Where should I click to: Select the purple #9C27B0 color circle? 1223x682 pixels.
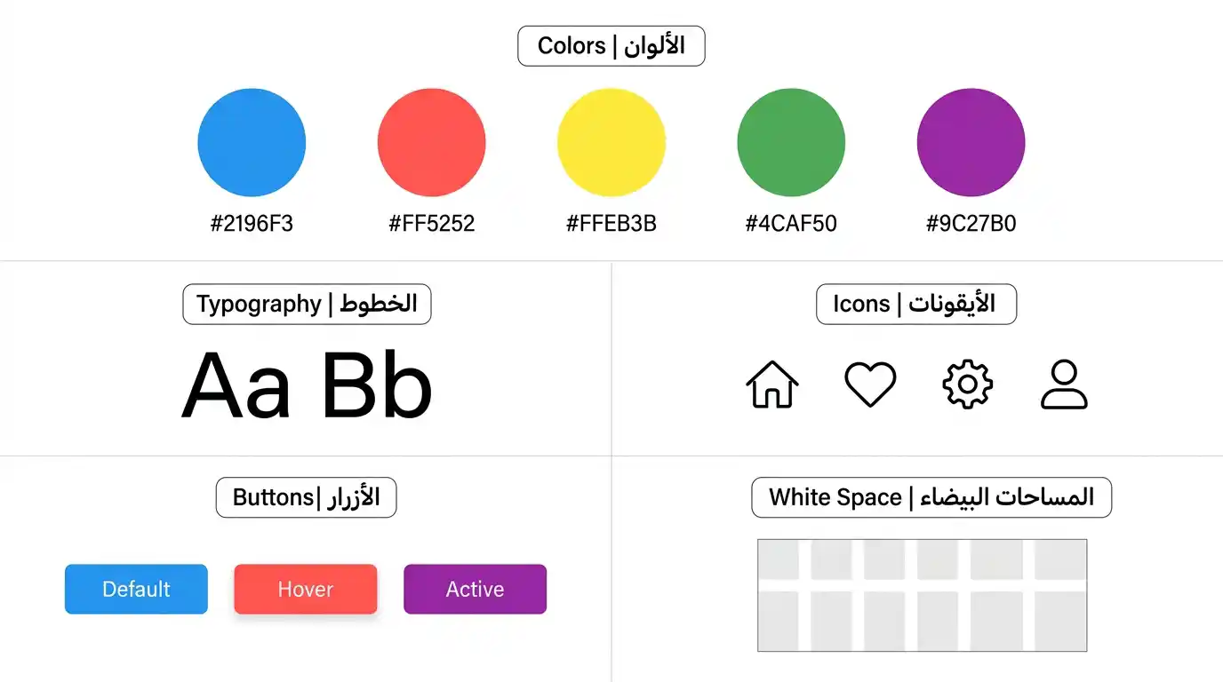point(971,142)
